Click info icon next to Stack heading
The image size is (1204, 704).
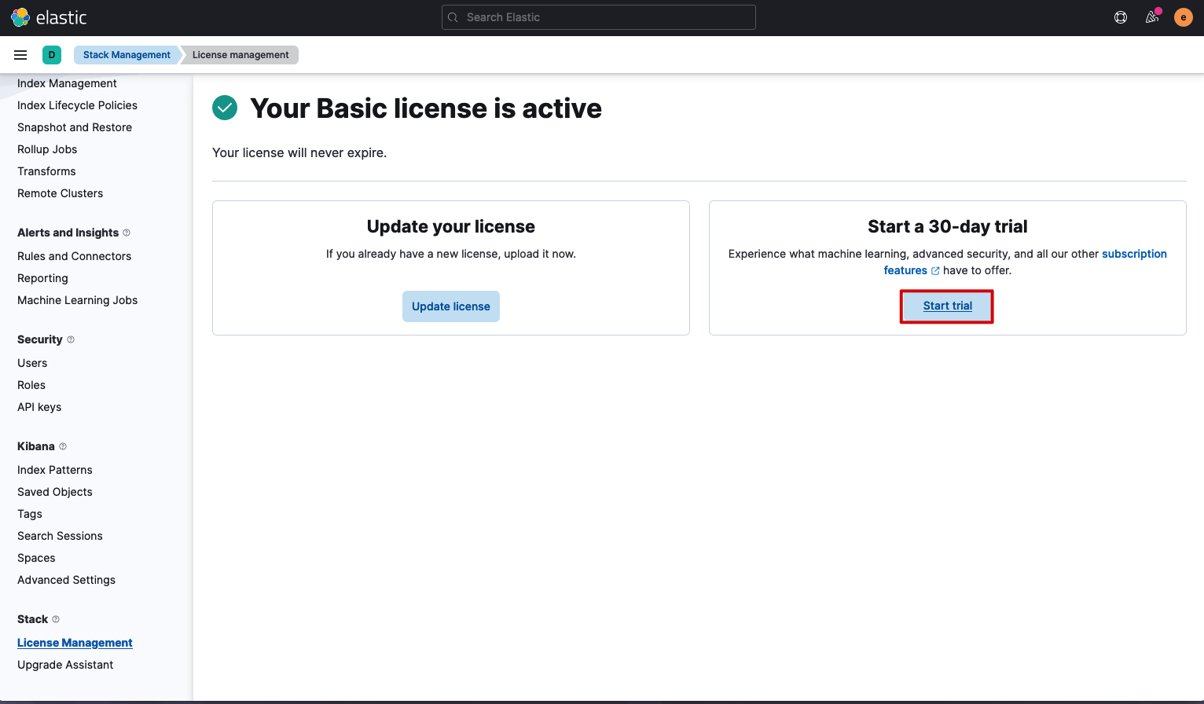pos(56,619)
